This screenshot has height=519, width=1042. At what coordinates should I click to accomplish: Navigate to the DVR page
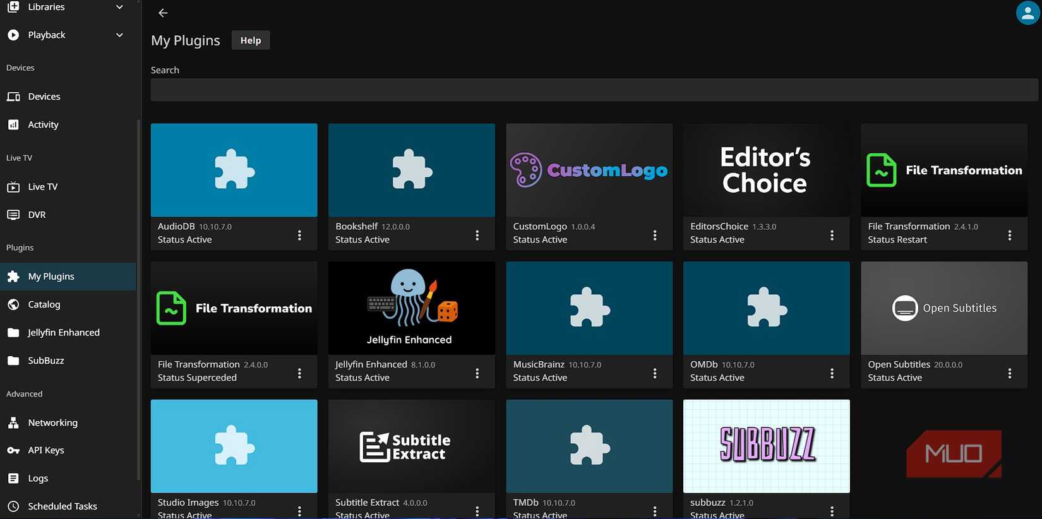pyautogui.click(x=68, y=215)
